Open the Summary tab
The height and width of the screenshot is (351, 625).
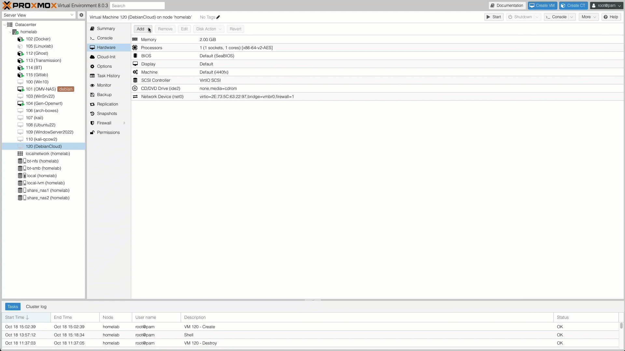[x=109, y=29]
